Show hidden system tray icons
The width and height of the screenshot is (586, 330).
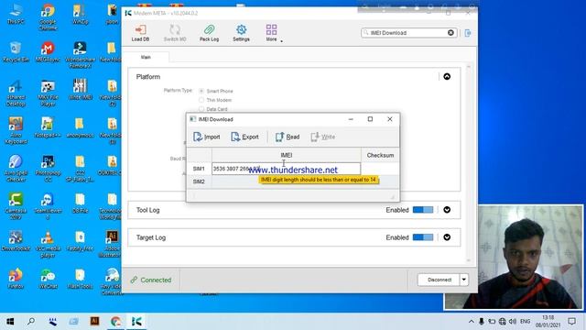pyautogui.click(x=472, y=322)
